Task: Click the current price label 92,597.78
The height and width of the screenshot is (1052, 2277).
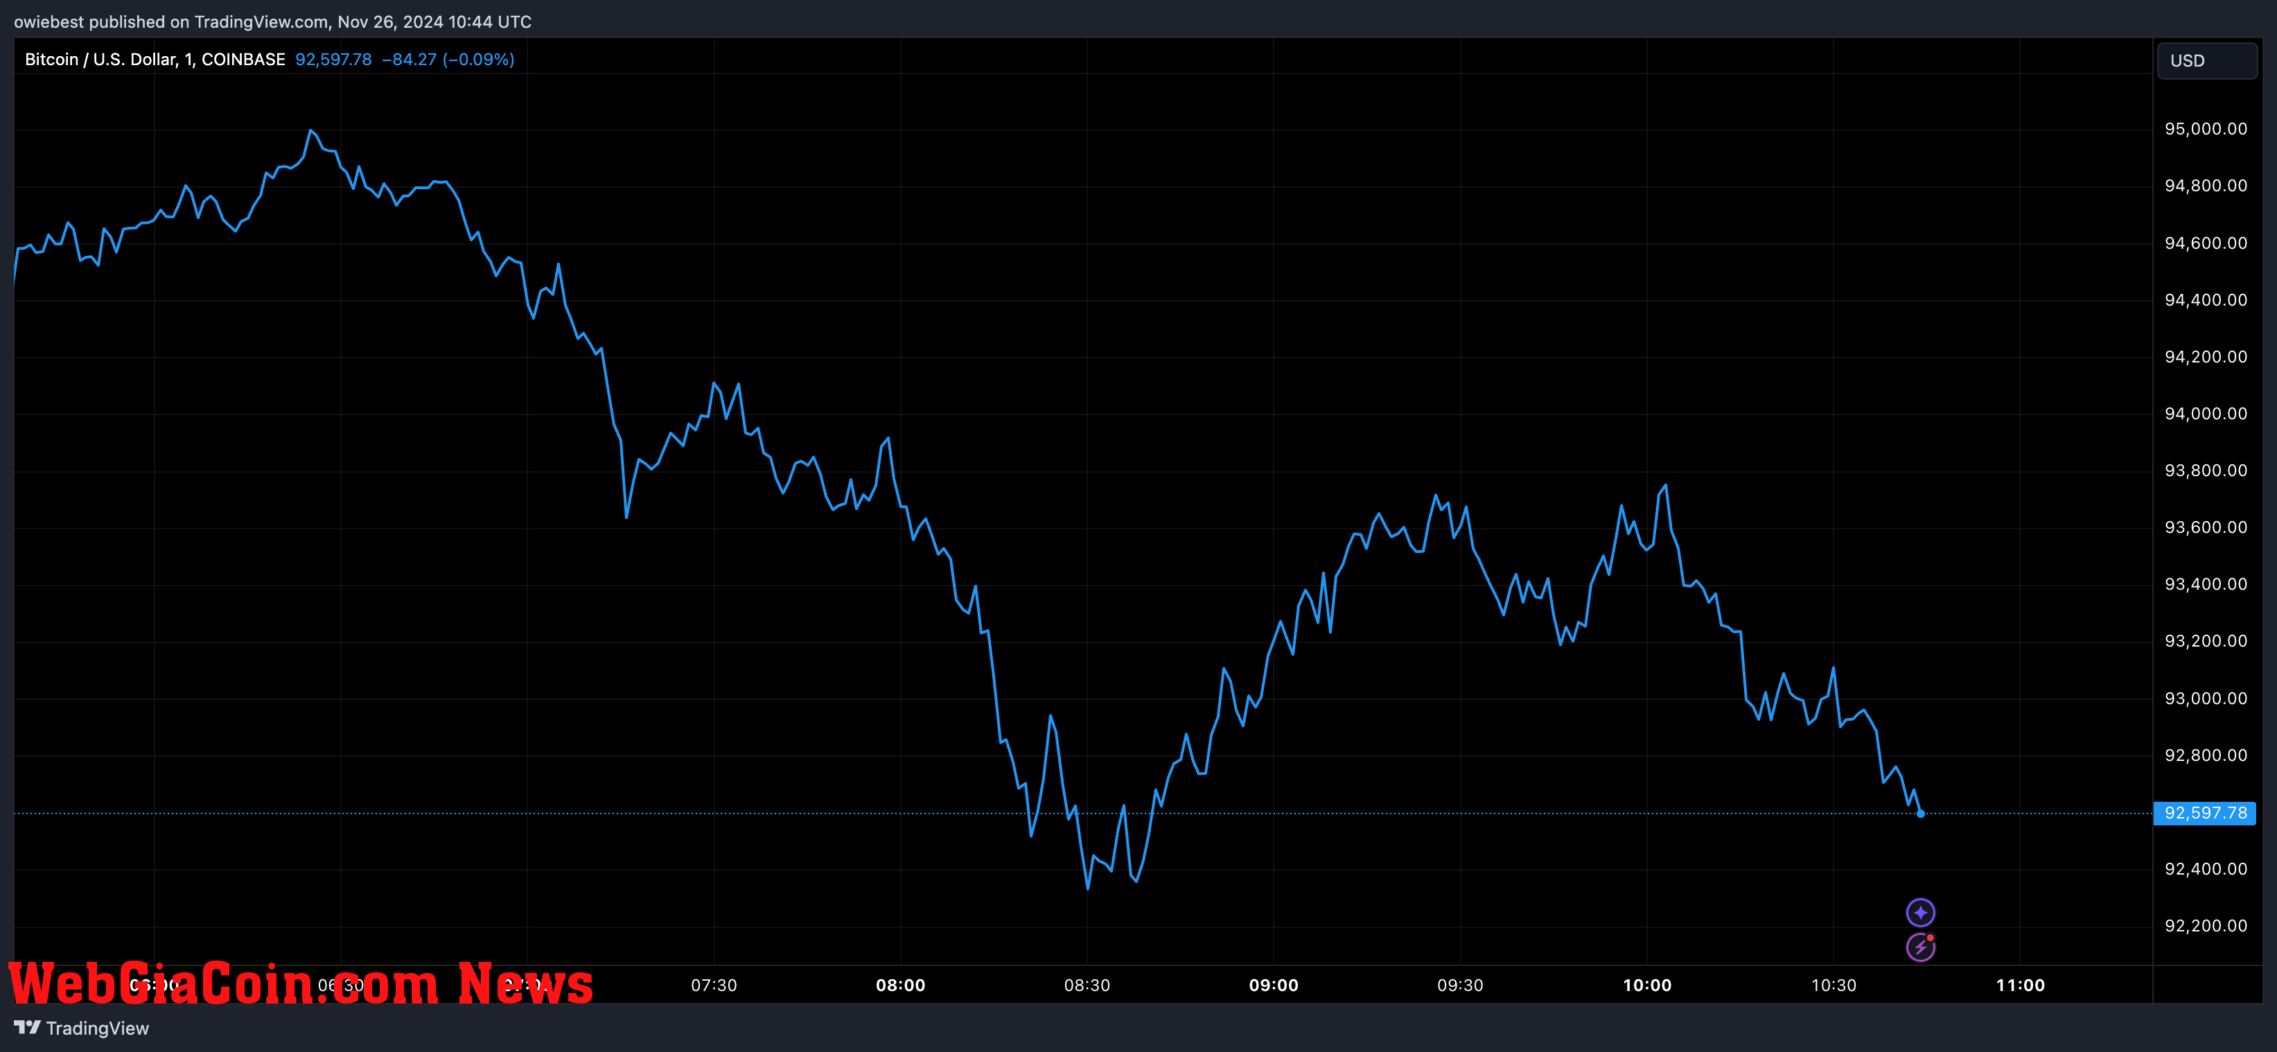Action: coord(2204,812)
